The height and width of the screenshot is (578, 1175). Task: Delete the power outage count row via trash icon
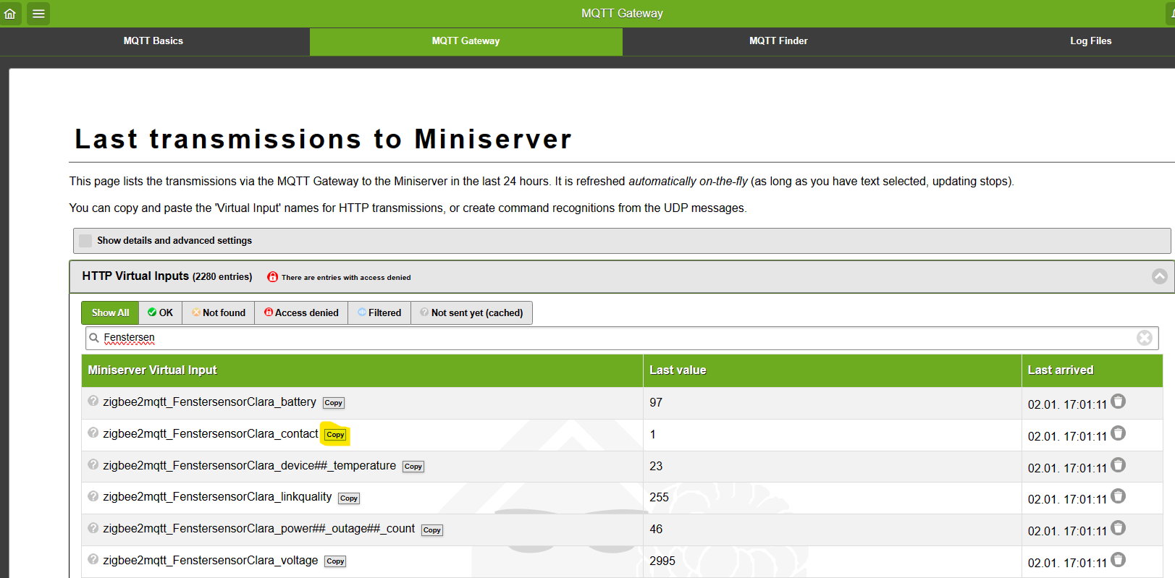pyautogui.click(x=1118, y=528)
